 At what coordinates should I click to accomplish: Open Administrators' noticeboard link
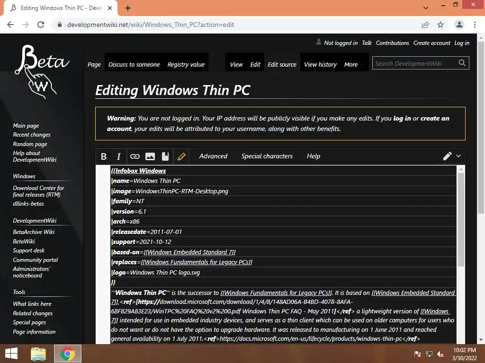tap(31, 272)
